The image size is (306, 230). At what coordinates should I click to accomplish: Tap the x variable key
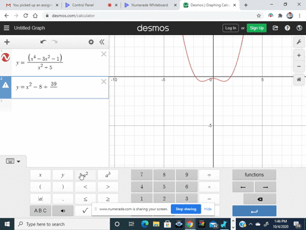click(40, 175)
